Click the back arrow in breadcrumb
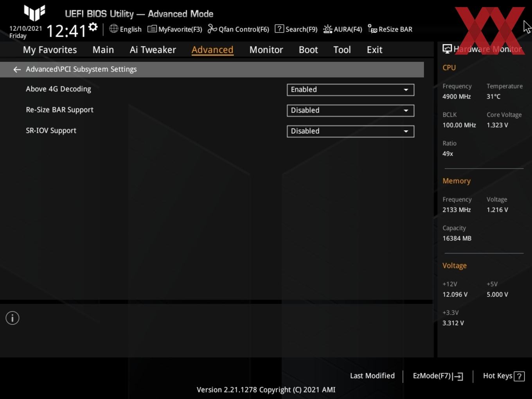532x399 pixels. pos(17,69)
